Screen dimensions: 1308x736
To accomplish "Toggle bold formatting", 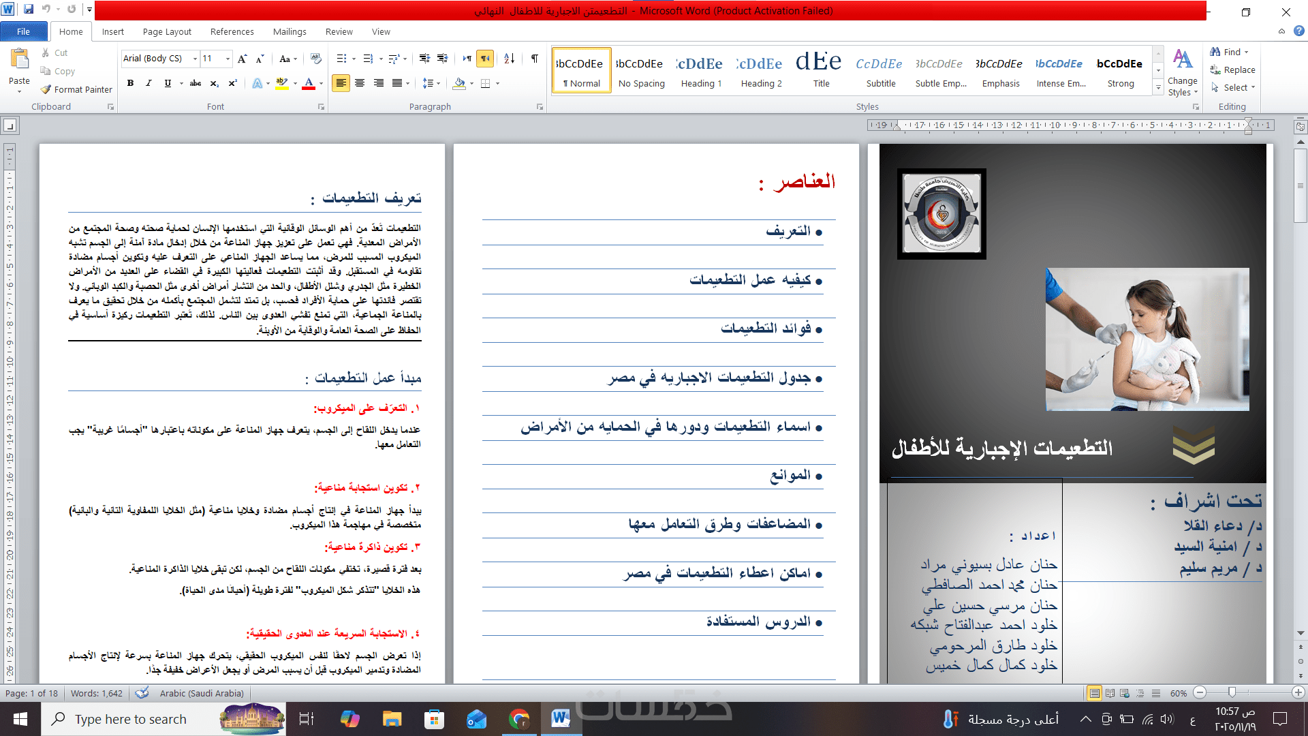I will [x=130, y=83].
